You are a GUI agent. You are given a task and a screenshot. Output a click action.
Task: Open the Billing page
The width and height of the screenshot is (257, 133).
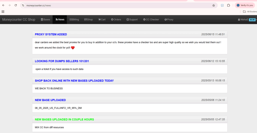pyautogui.click(x=74, y=19)
